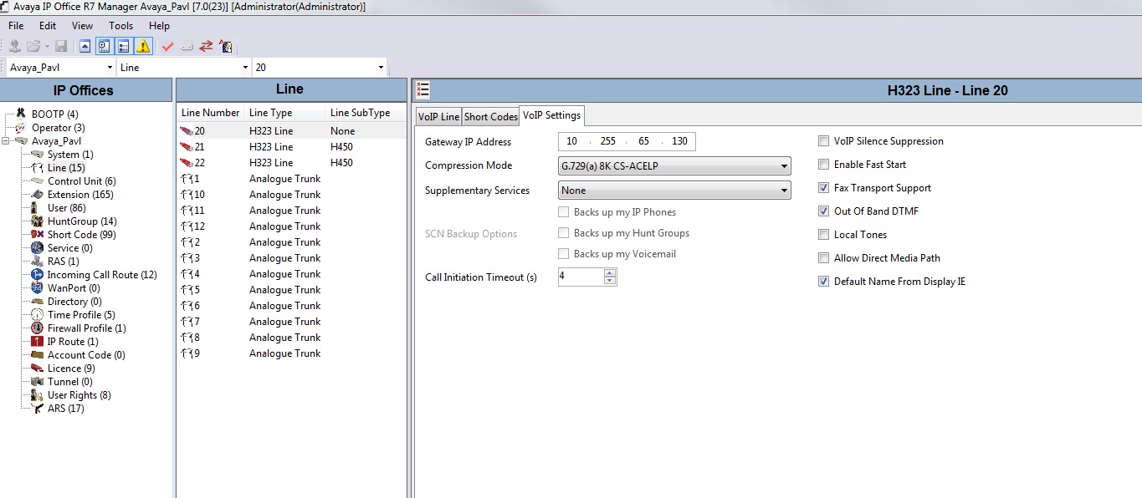Click the first octet of Gateway IP Address
Screen dimensions: 1142x498
[x=572, y=141]
